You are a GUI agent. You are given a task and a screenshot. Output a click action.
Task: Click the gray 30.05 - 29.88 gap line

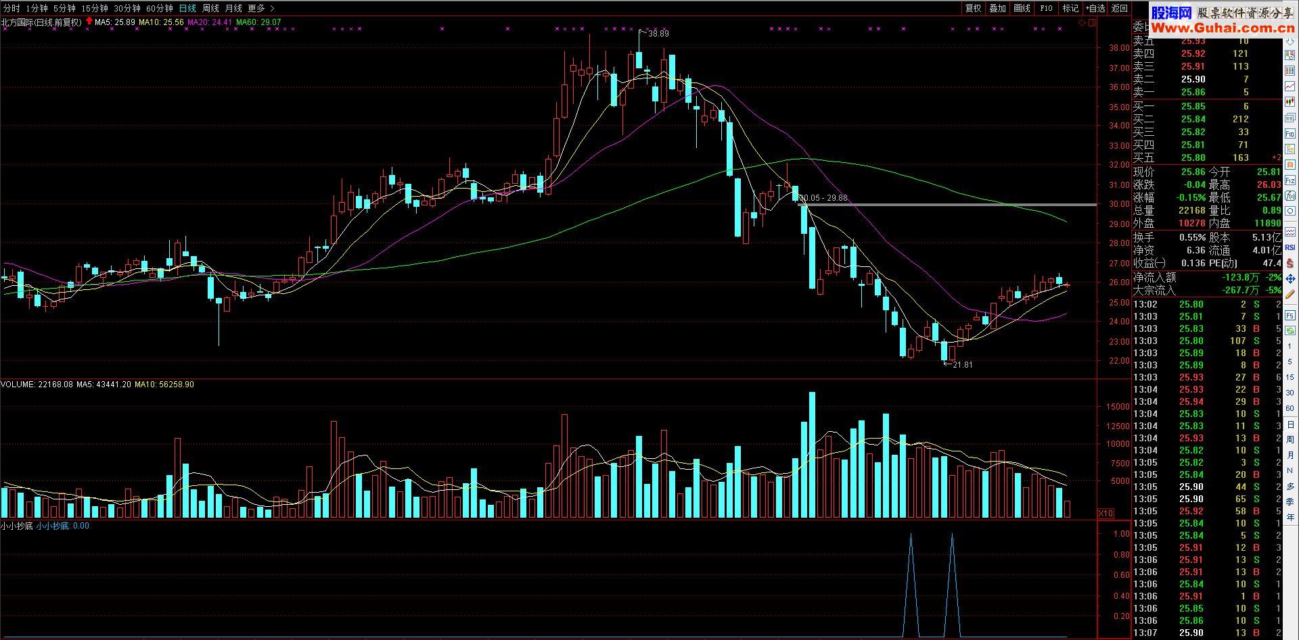click(x=947, y=205)
